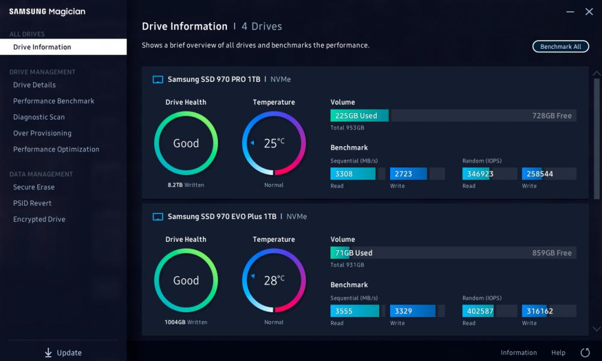This screenshot has width=602, height=361.
Task: Click the 970 EVO Plus Drive Health gauge
Action: coord(186,280)
